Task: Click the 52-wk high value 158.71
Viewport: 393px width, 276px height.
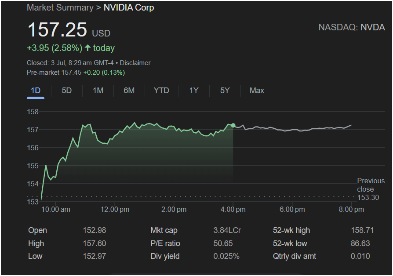Action: 362,230
